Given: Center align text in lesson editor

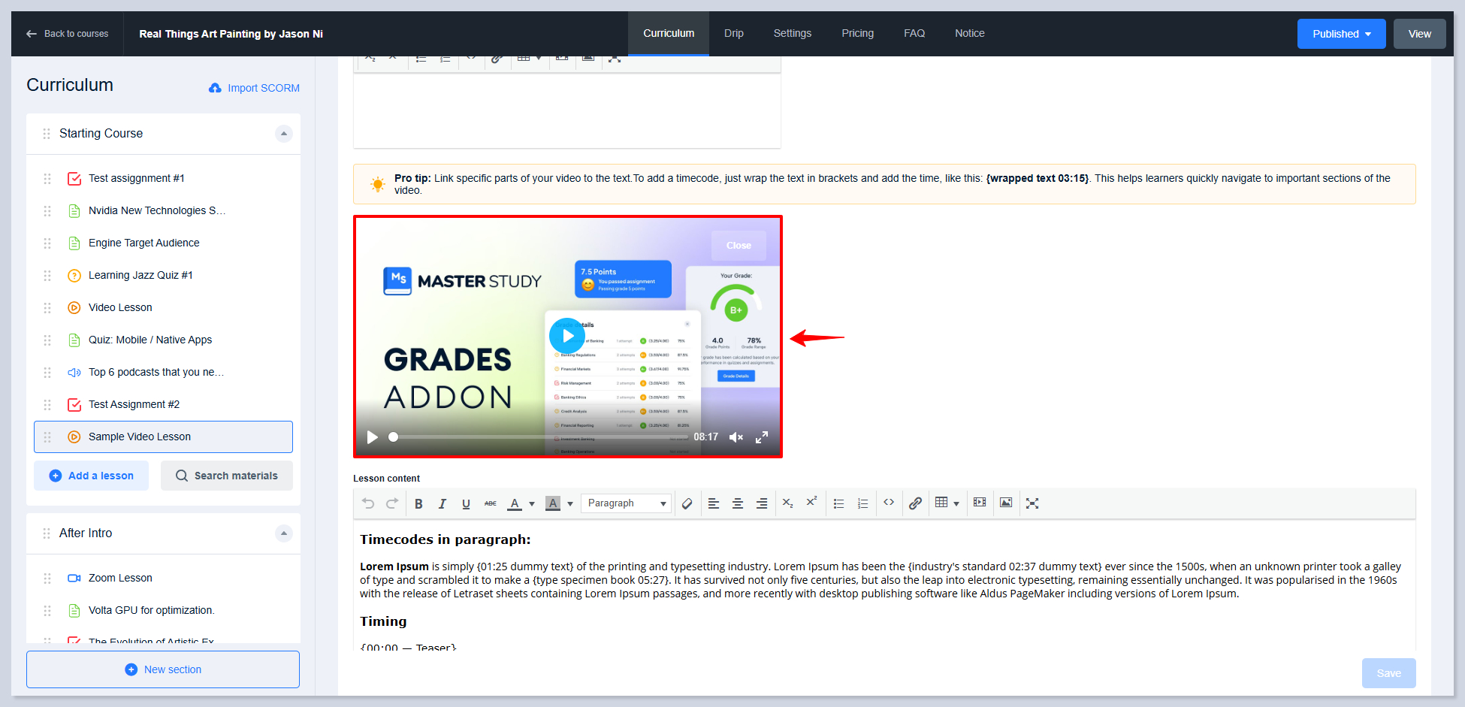Looking at the screenshot, I should tap(738, 503).
